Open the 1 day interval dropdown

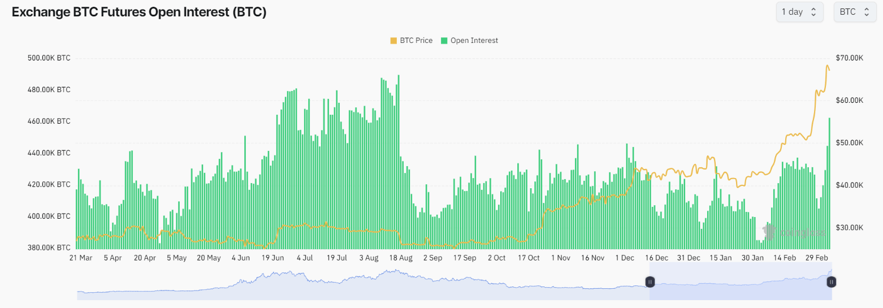[x=799, y=12]
